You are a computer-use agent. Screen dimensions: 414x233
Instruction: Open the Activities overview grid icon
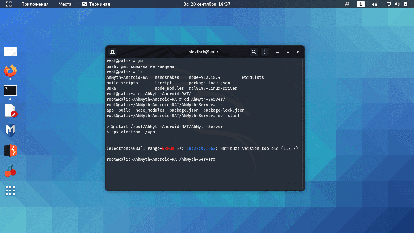pos(9,4)
